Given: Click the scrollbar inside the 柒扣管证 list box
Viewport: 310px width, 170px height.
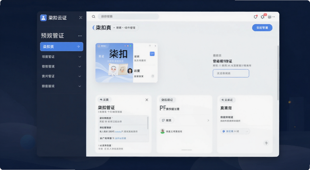Looking at the screenshot, I should pos(148,122).
